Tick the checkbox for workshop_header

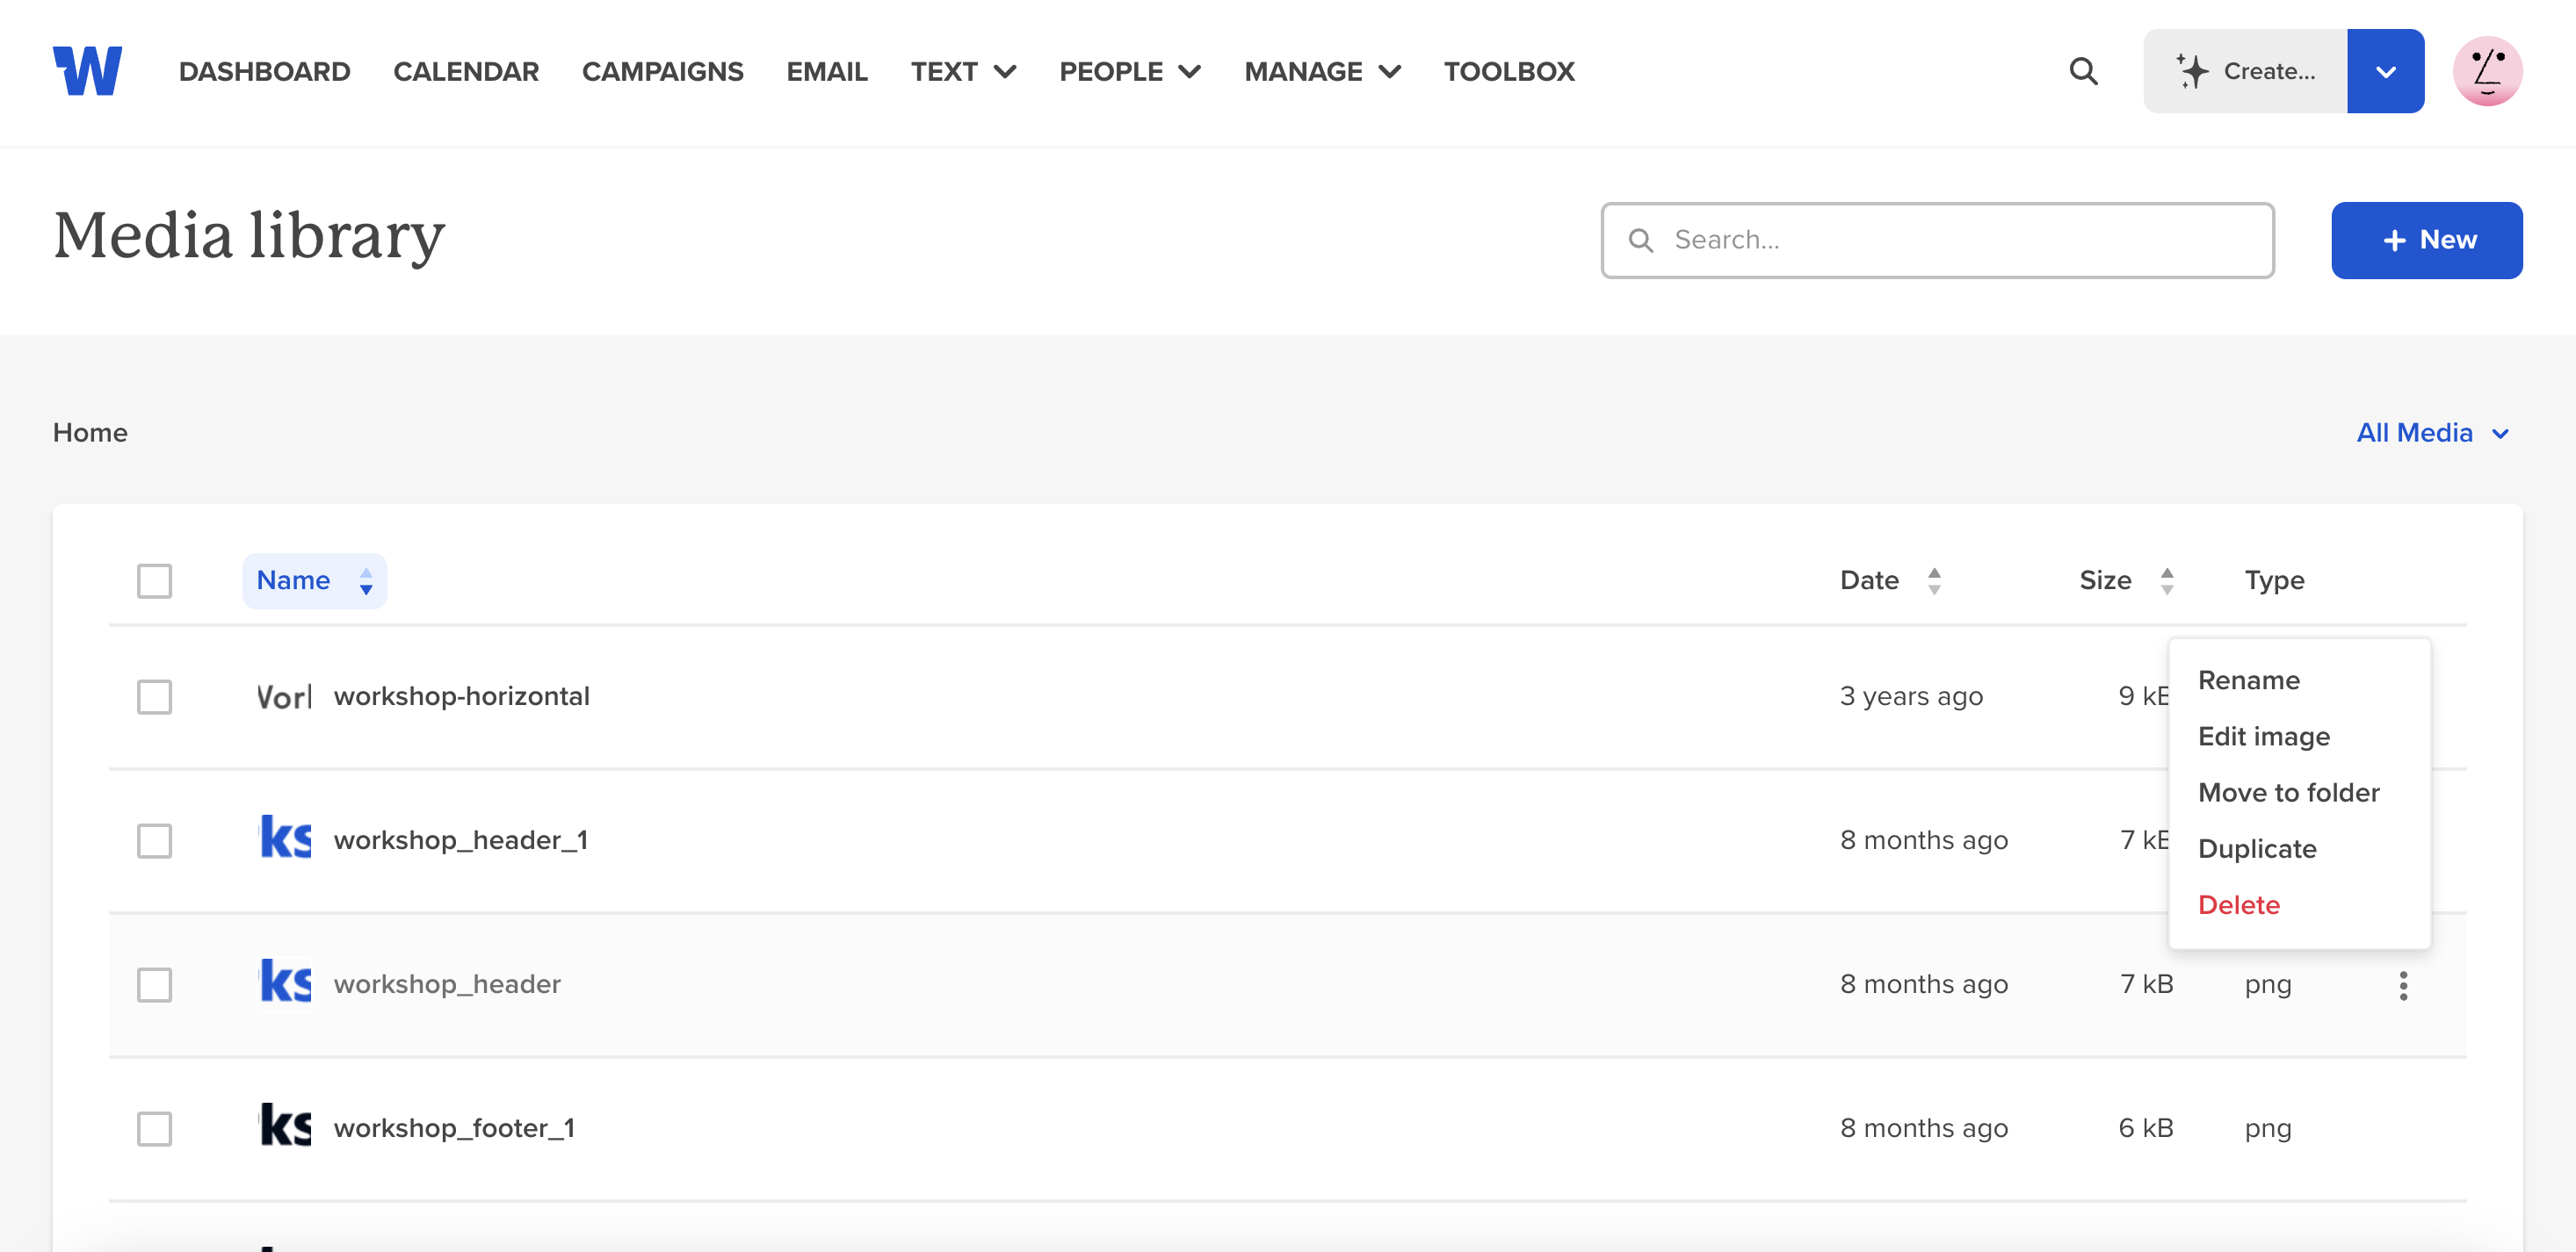[154, 984]
